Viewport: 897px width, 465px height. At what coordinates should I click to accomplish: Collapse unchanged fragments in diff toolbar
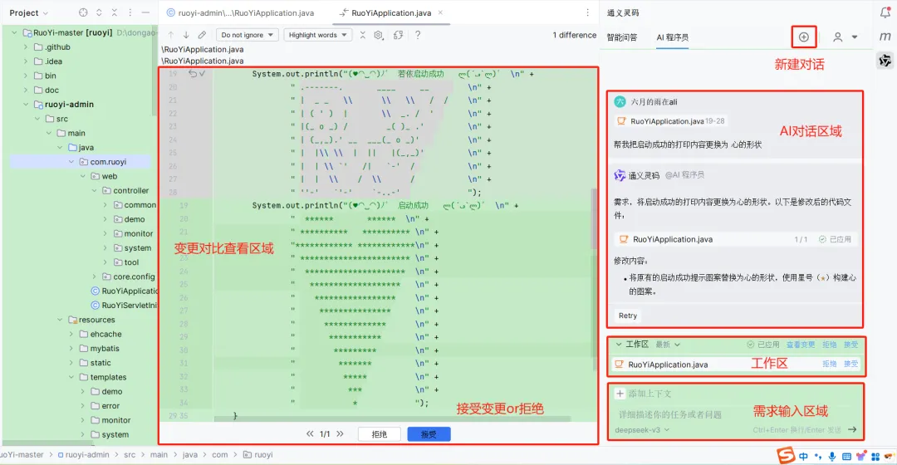click(x=363, y=35)
